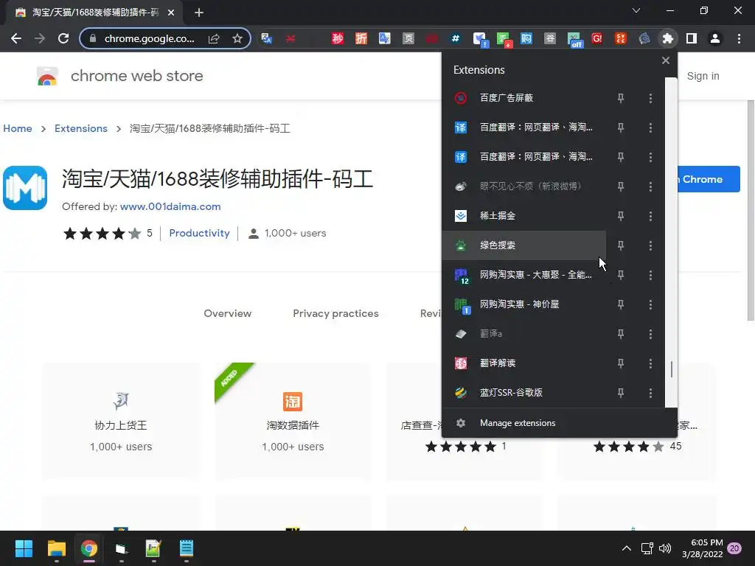Screen dimensions: 755x566
Task: Visit www.001daima.com developer link
Action: click(170, 206)
